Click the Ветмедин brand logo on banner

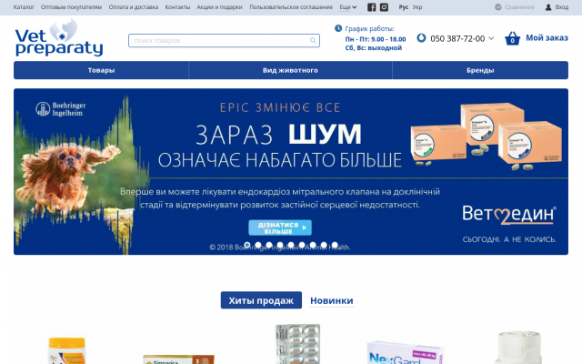pos(509,215)
